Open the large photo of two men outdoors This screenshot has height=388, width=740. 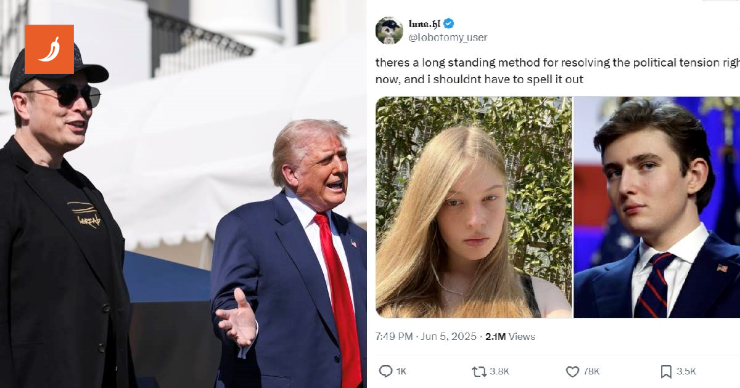[x=183, y=194]
